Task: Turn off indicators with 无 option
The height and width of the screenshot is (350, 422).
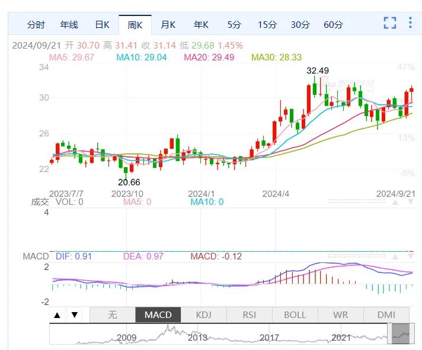Action: [113, 315]
